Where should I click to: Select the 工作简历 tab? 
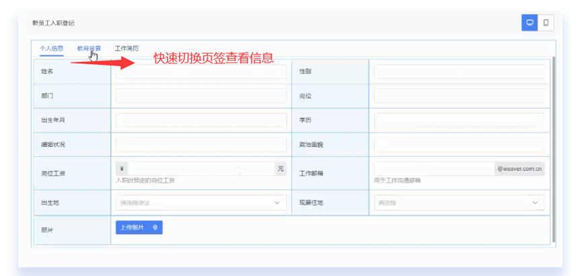tap(127, 48)
